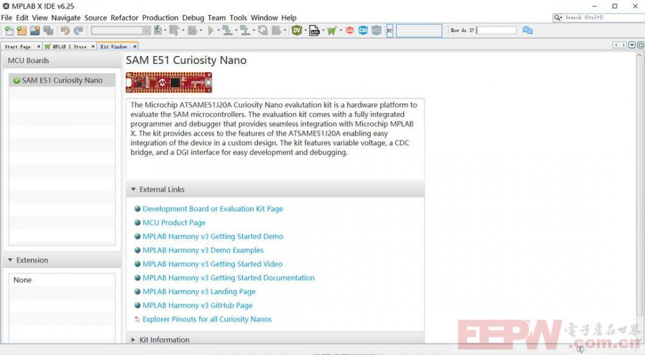
Task: Open Explorer Pinouts for all Curiosity Nanos
Action: click(x=207, y=319)
